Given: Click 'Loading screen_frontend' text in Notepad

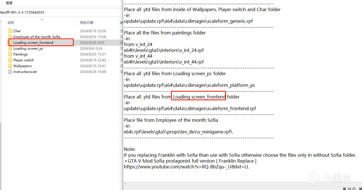Looking at the screenshot, I should (199, 97).
